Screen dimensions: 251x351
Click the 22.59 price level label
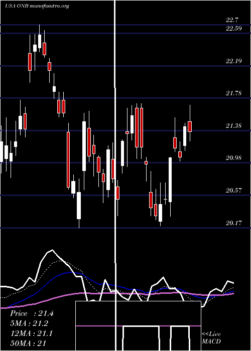click(234, 29)
